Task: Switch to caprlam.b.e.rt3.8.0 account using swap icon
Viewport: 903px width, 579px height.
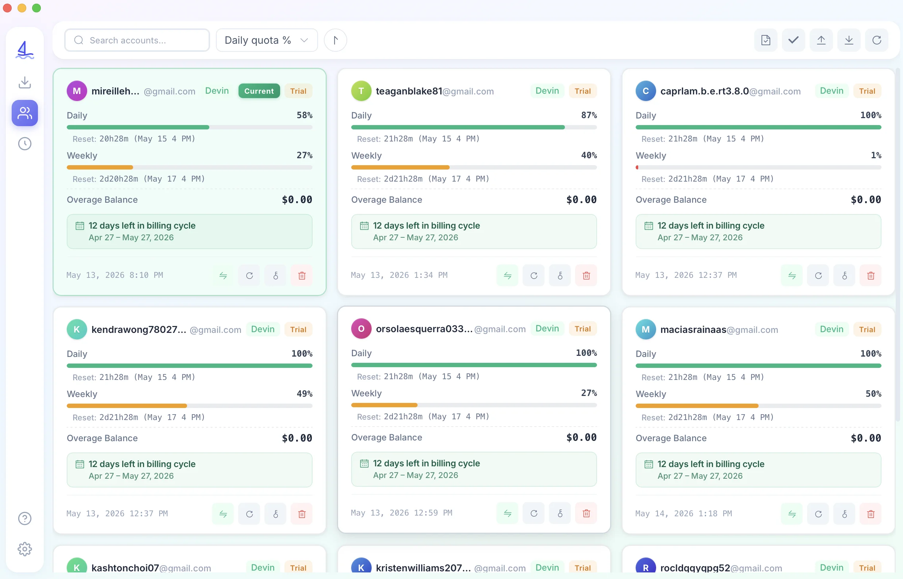Action: [x=792, y=276]
